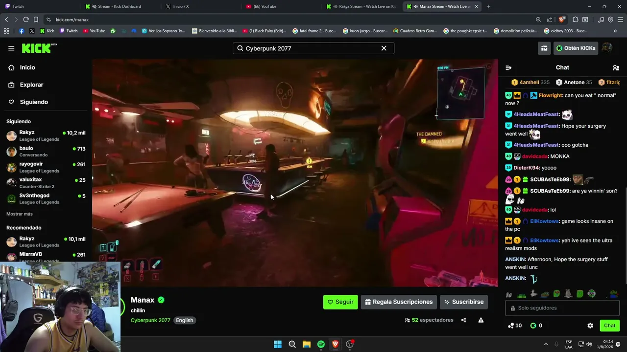Click the Obtén KICKs button
Screen dimensions: 627x352
pos(576,48)
